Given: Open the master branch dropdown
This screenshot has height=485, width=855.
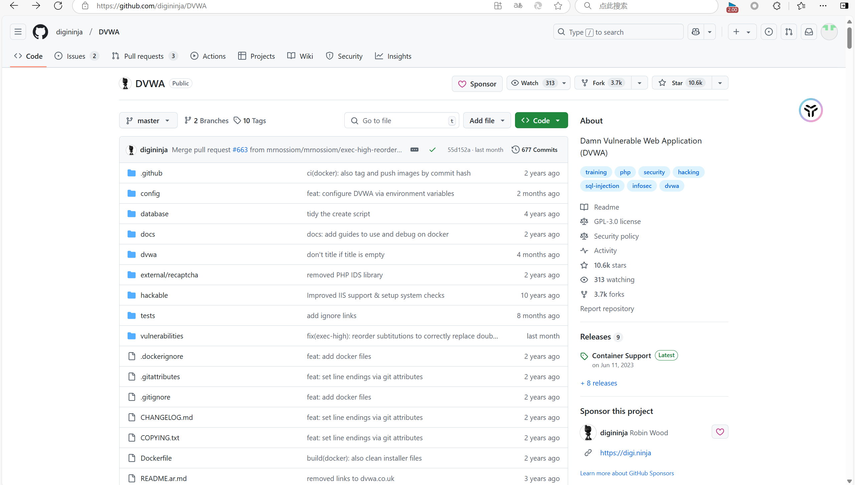Looking at the screenshot, I should [148, 120].
